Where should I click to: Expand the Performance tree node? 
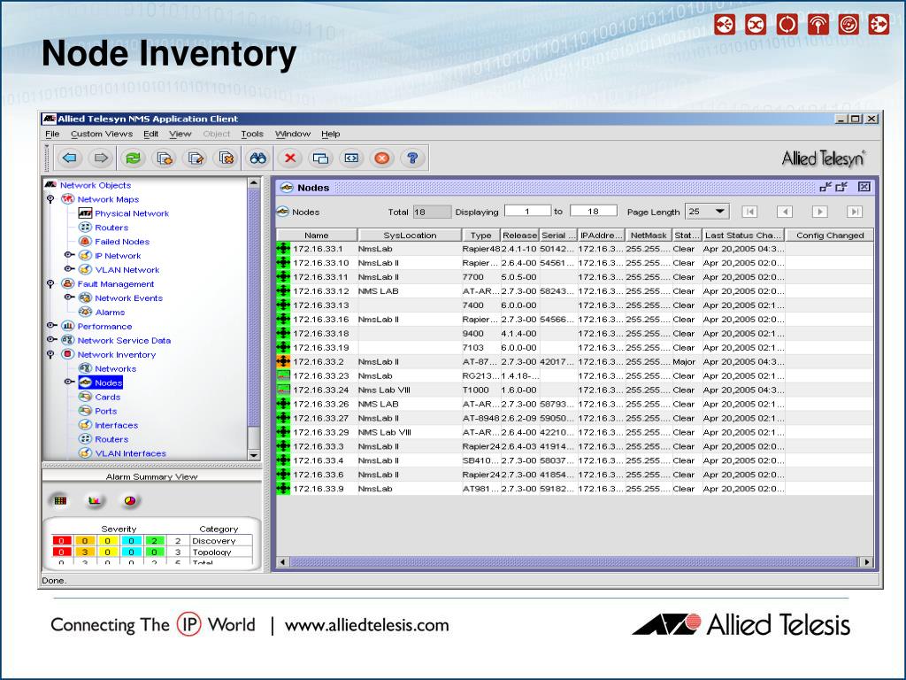coord(51,326)
